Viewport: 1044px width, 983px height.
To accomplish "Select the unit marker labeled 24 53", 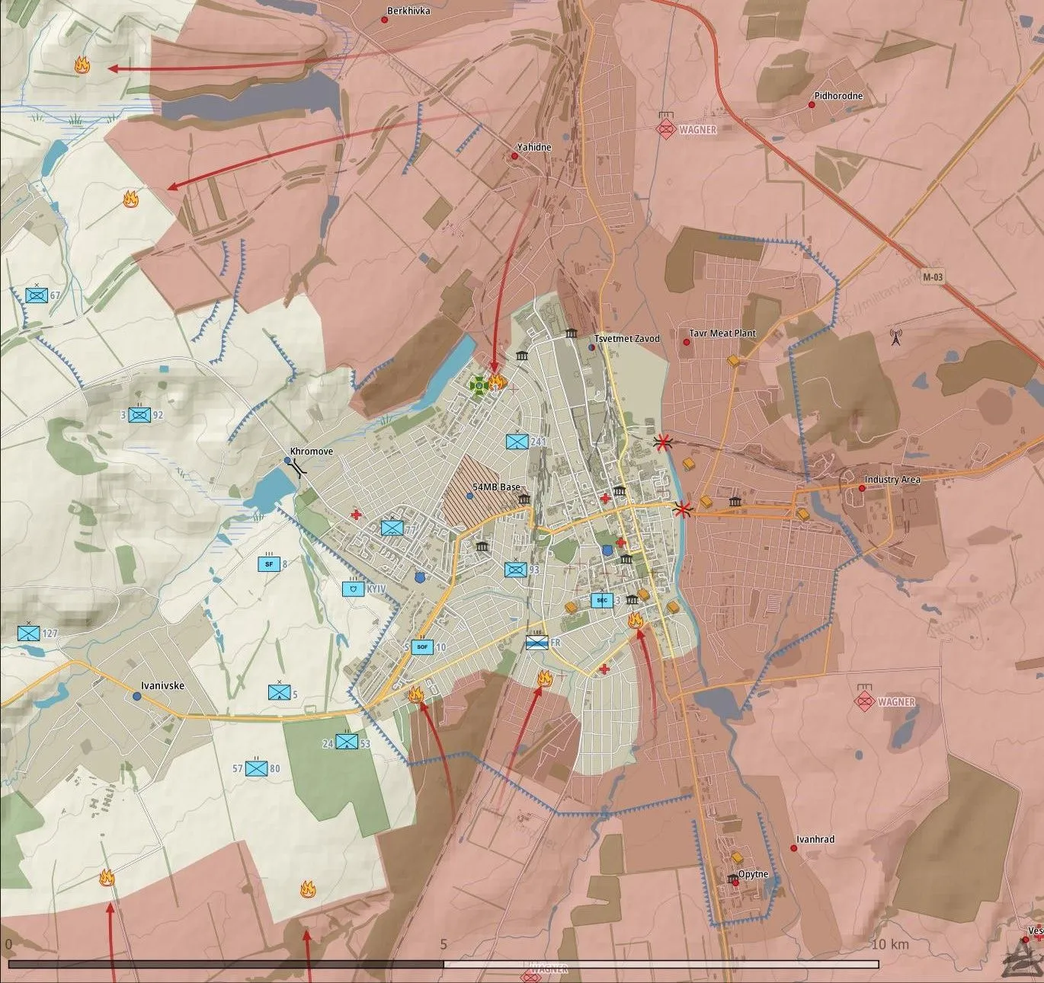I will point(347,742).
